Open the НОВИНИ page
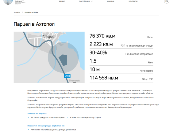The image size is (181, 131). click(110, 1)
